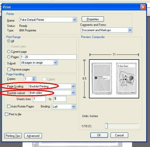This screenshot has width=150, height=147.
Task: Expand the Page Scaling dropdown arrow
Action: (x=73, y=86)
